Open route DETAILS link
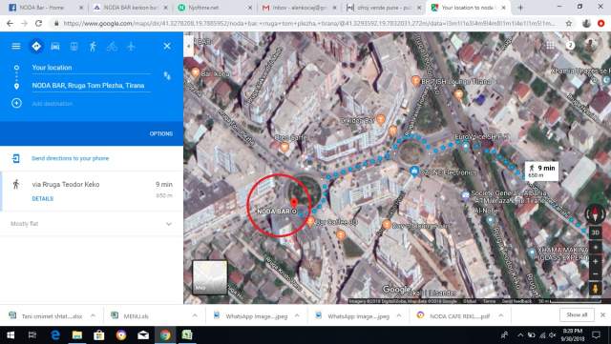The width and height of the screenshot is (611, 344). 42,198
